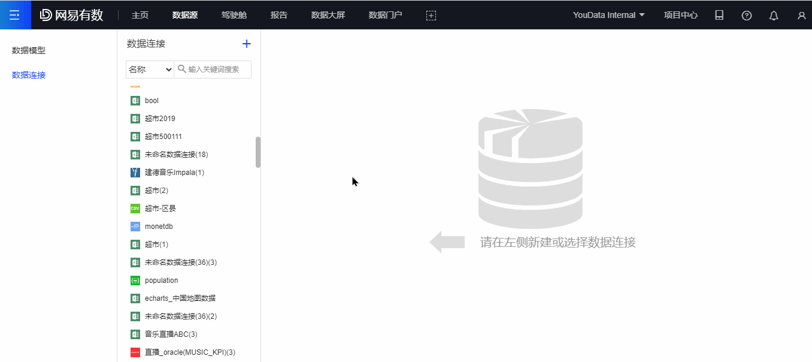
Task: Click the add-tab plus box icon
Action: [431, 16]
